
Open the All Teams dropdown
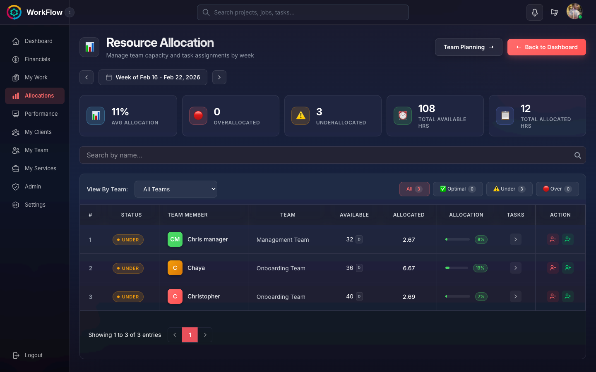tap(176, 189)
